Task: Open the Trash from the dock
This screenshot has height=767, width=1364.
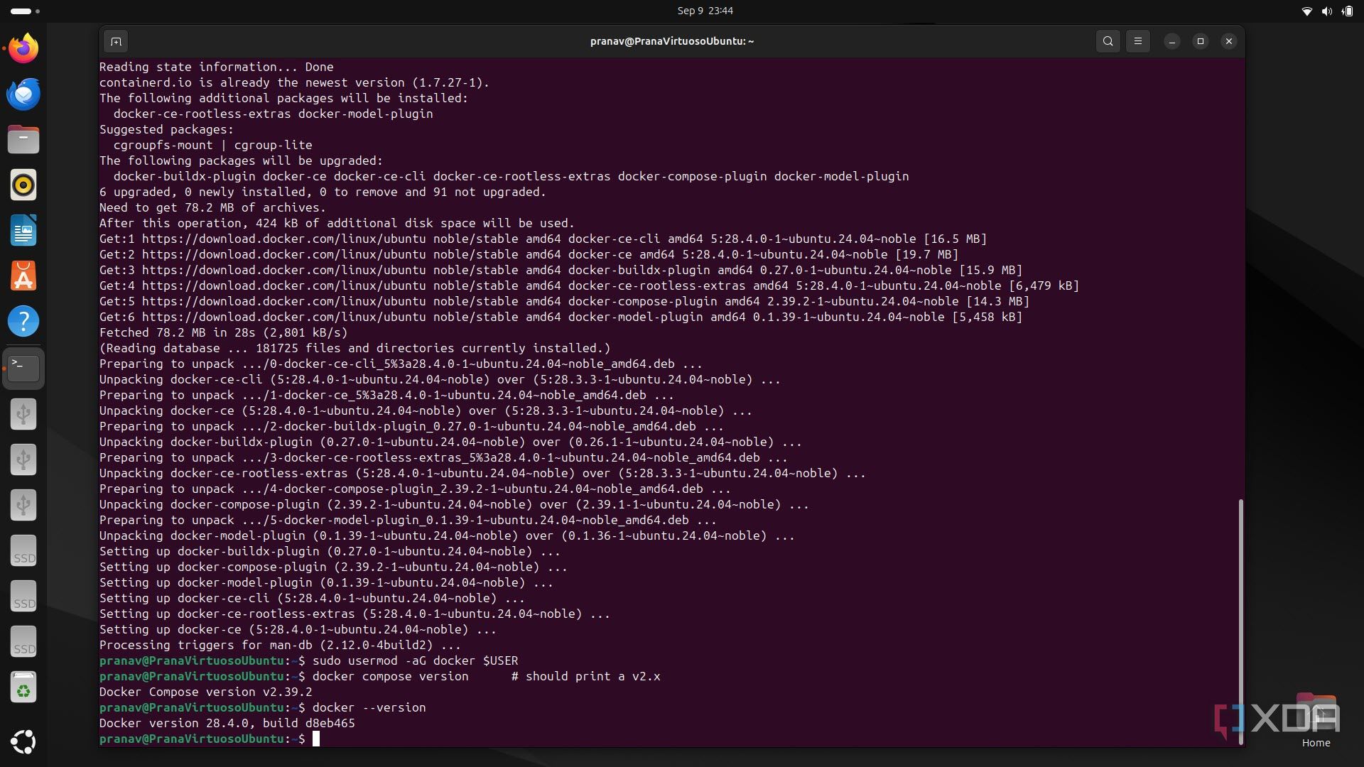Action: (23, 687)
